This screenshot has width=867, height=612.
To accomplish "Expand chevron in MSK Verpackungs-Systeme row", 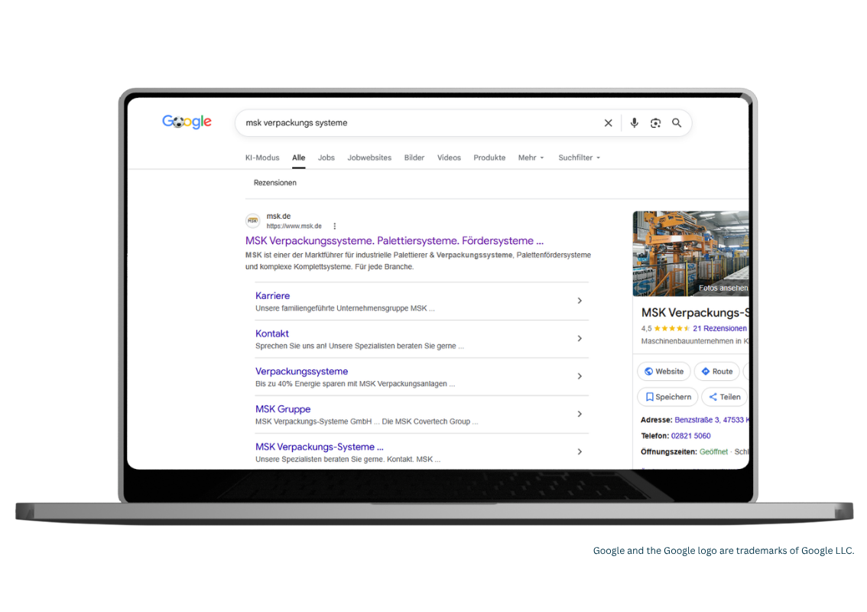I will [x=580, y=451].
